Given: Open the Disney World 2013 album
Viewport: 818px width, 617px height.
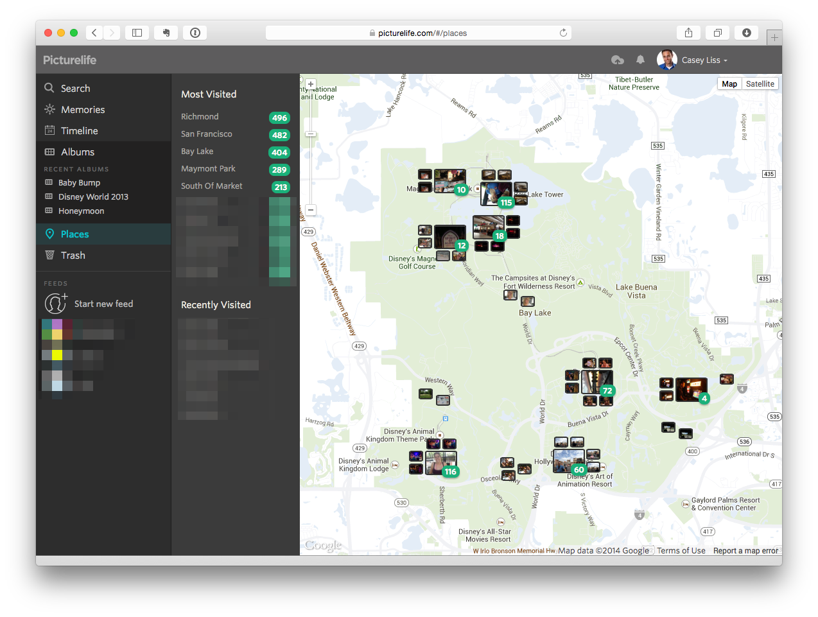Looking at the screenshot, I should [93, 197].
